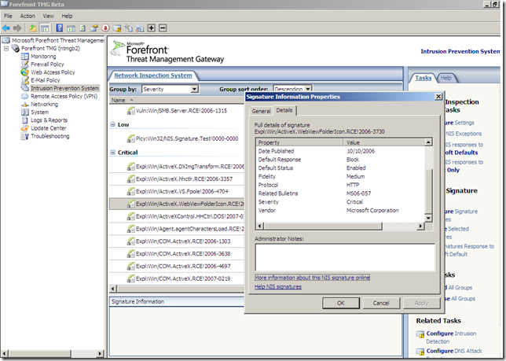Collapse the Critical severity group
Image resolution: width=506 pixels, height=361 pixels.
click(x=112, y=153)
